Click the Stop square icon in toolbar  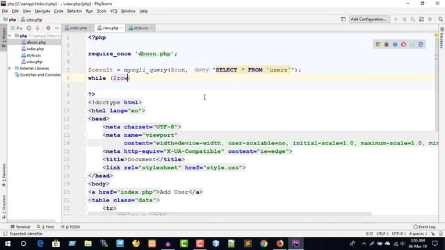(x=430, y=19)
